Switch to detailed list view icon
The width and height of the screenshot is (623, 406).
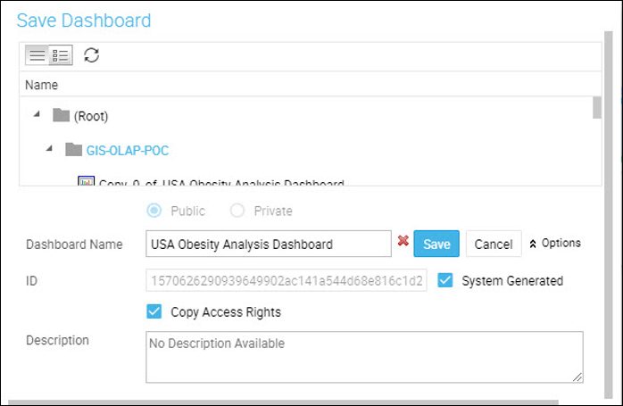click(61, 54)
